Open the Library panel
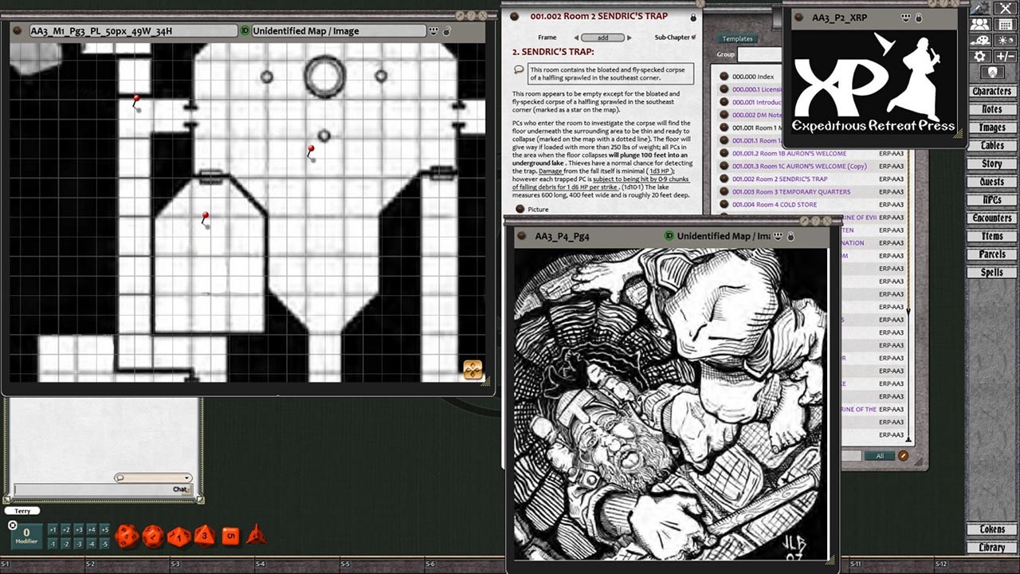Screen dimensions: 1020x574 point(991,547)
